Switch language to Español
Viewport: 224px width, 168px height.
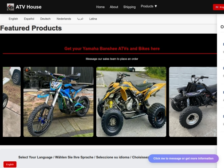(x=29, y=19)
